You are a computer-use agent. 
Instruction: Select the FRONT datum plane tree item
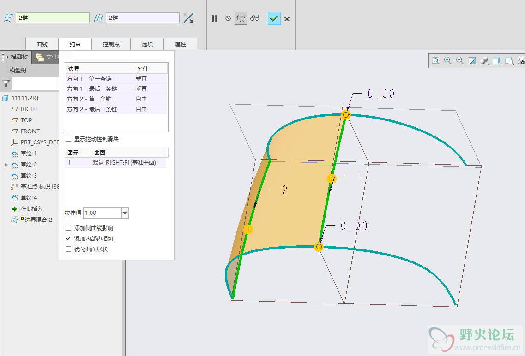coord(30,131)
